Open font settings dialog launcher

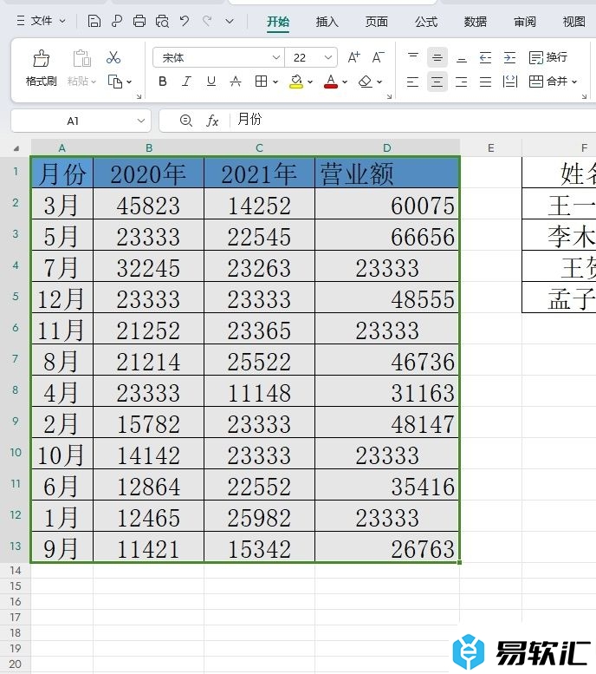click(x=389, y=96)
